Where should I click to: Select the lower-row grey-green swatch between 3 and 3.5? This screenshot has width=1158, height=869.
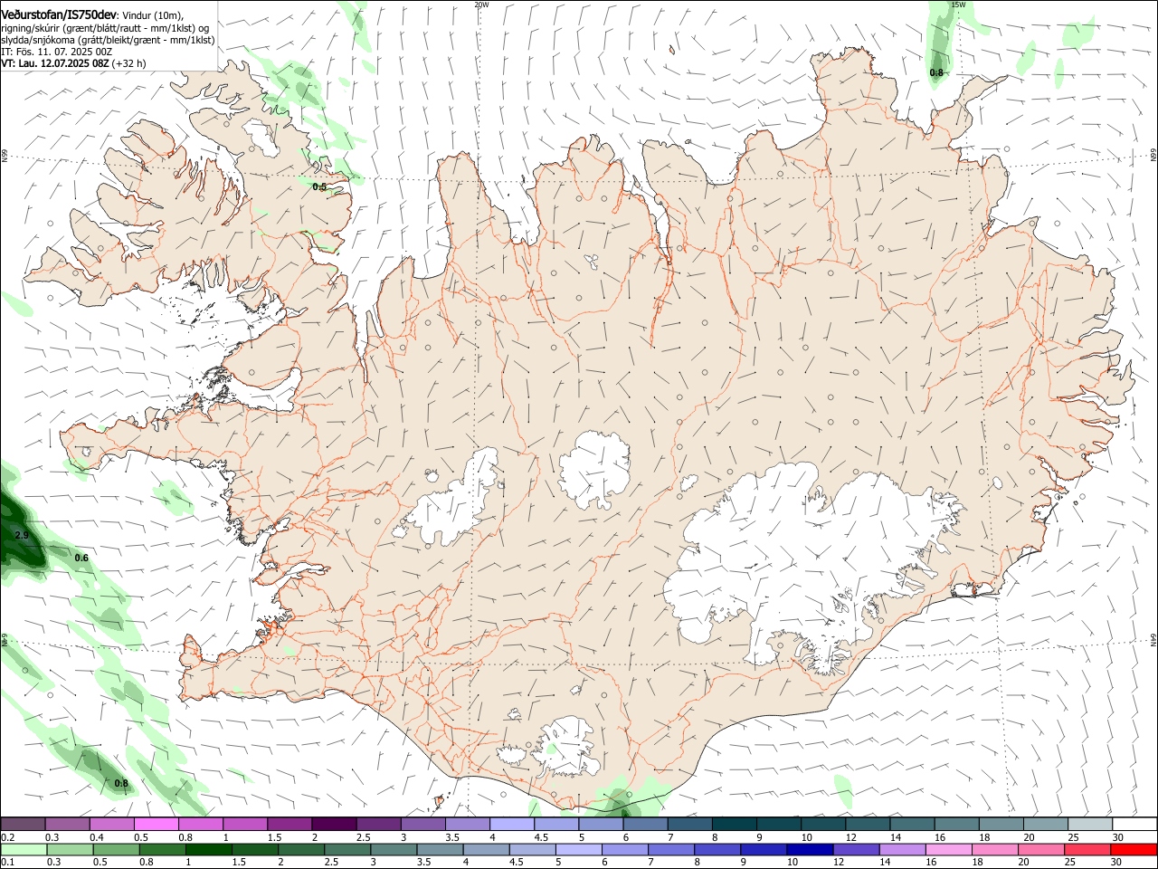tap(393, 849)
